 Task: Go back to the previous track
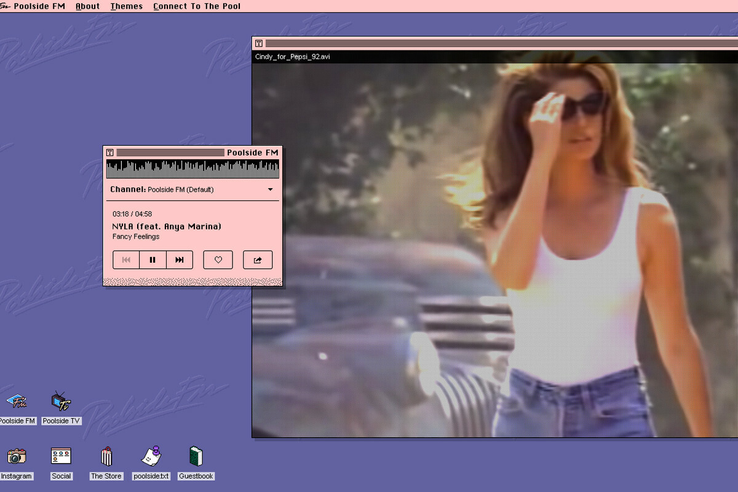(126, 260)
